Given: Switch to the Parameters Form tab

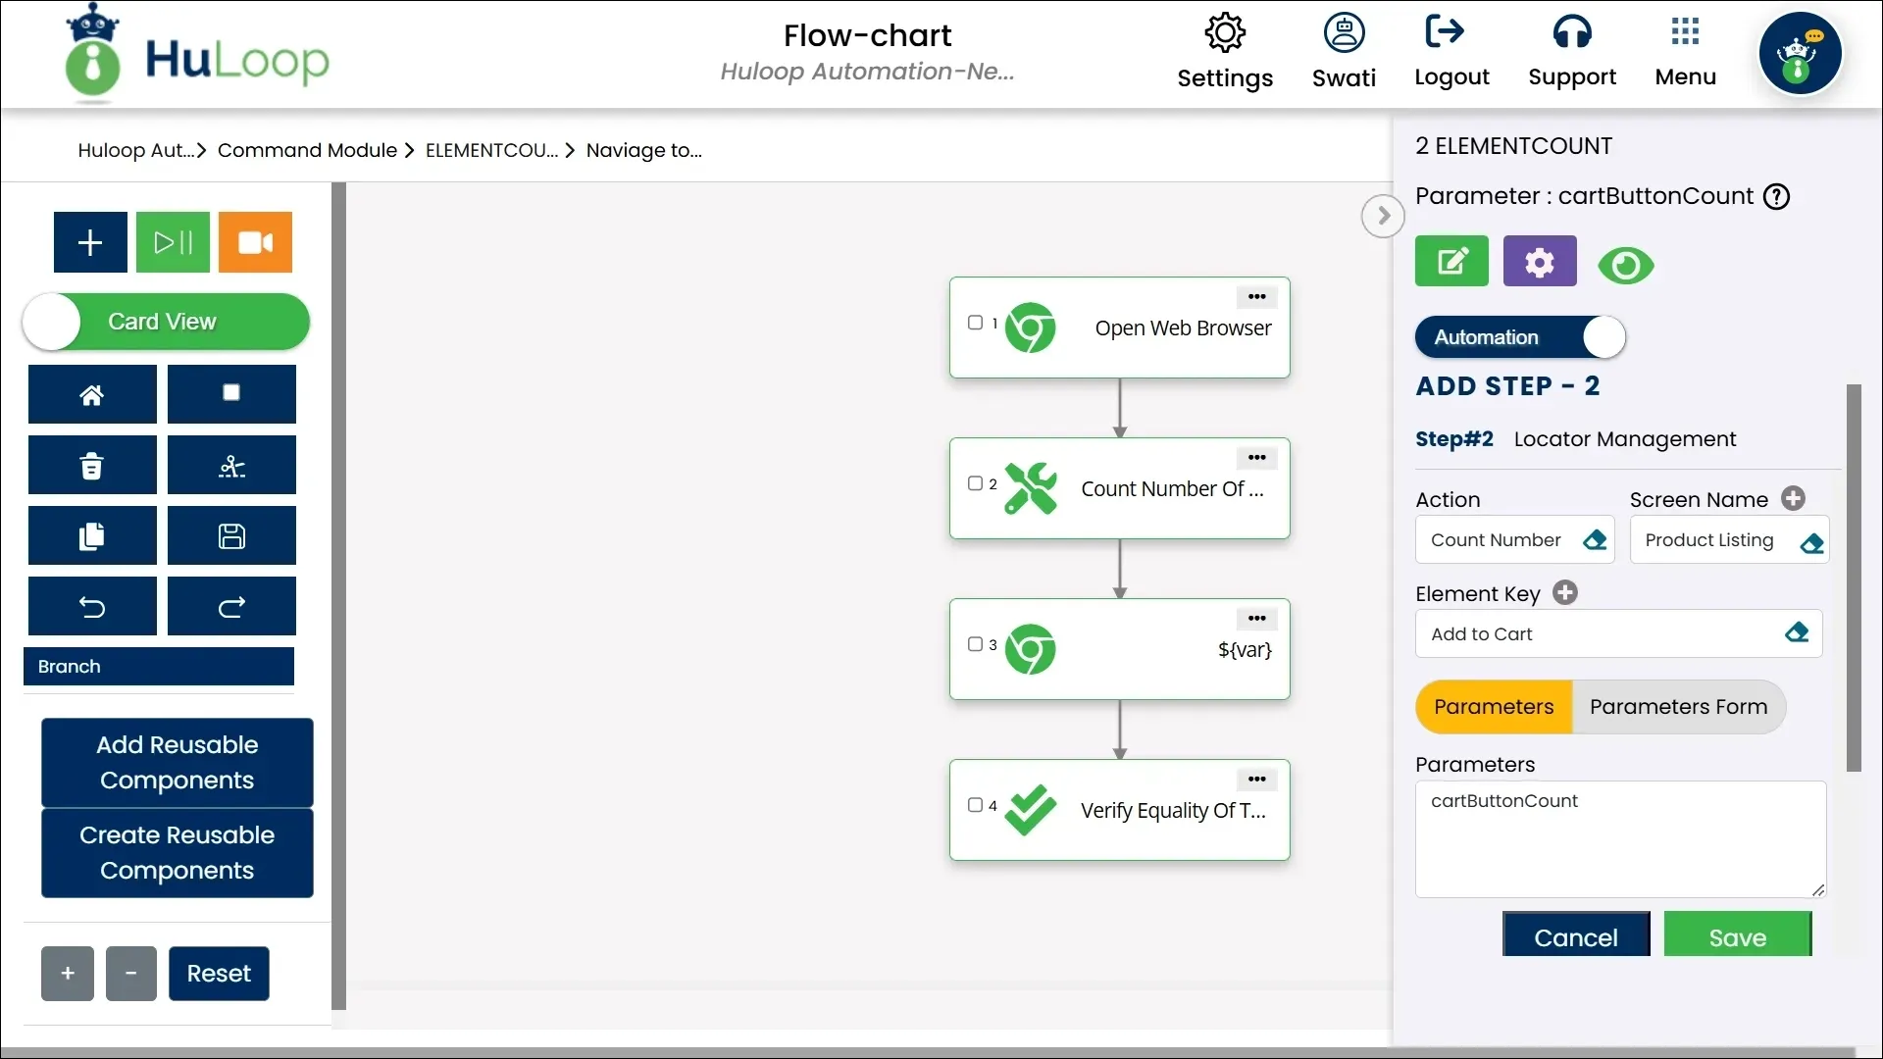Looking at the screenshot, I should (1678, 707).
